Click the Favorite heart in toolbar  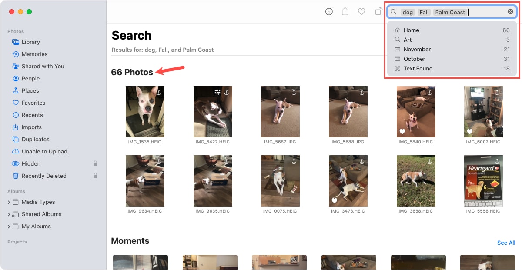(361, 12)
